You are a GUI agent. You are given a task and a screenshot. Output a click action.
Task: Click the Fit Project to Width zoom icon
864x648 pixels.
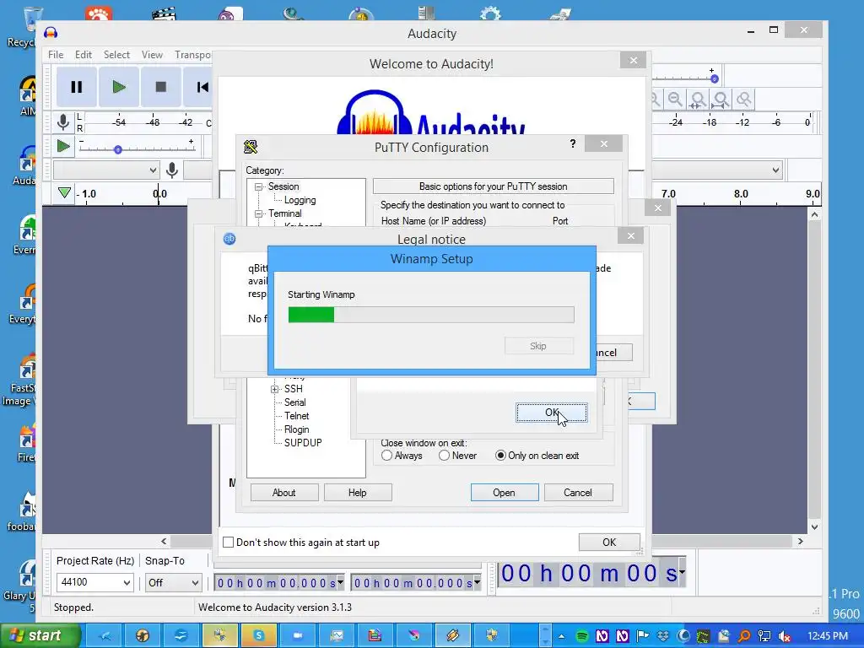pyautogui.click(x=721, y=100)
